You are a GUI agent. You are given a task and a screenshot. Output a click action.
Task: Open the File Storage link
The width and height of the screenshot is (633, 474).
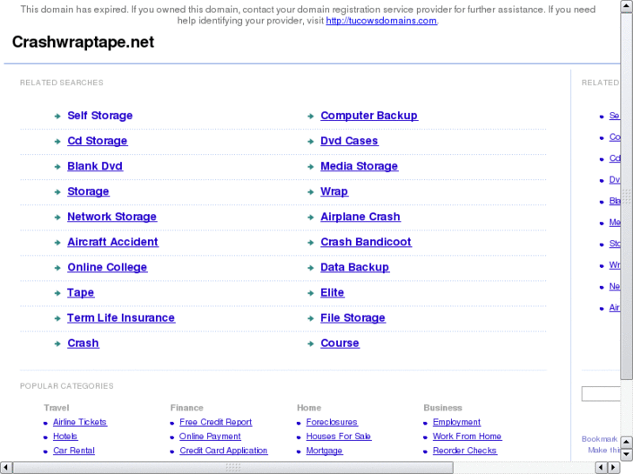click(x=353, y=317)
